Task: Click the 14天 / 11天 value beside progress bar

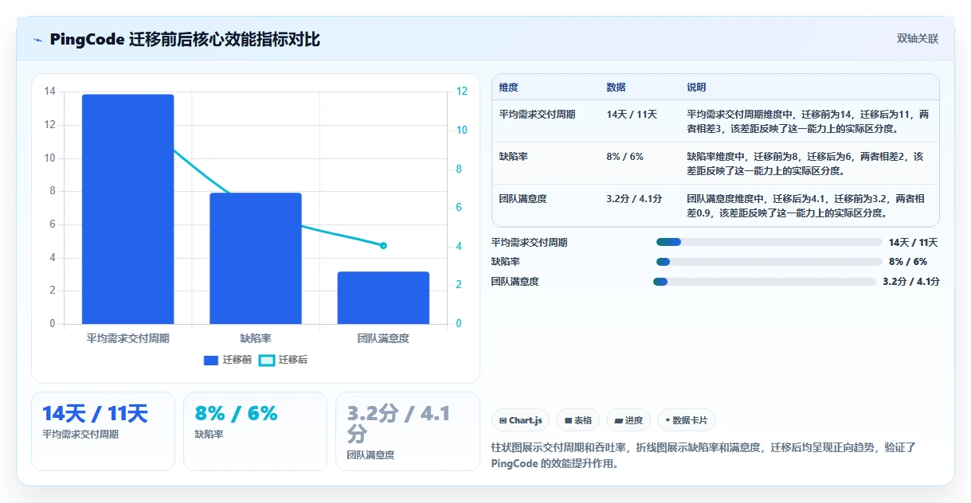Action: click(913, 243)
